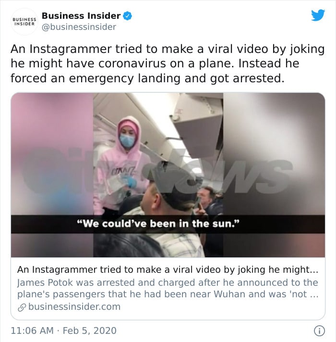
Task: Click the Business Insider profile avatar
Action: click(x=24, y=22)
